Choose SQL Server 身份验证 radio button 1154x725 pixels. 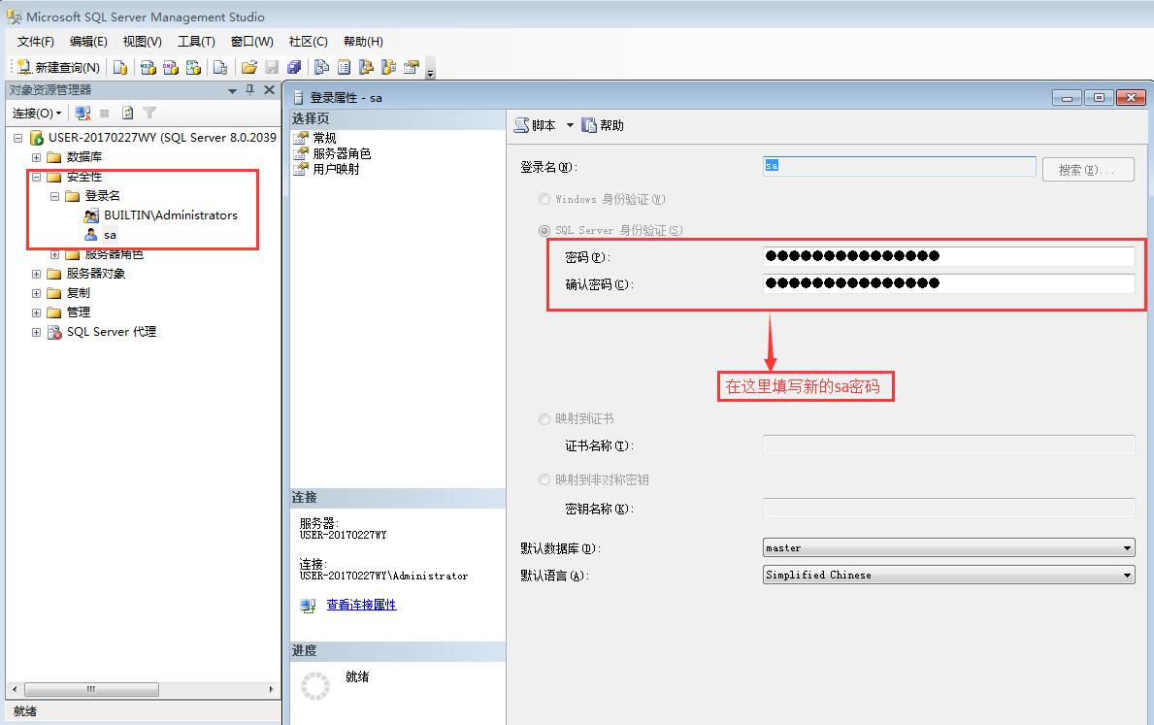pyautogui.click(x=544, y=230)
